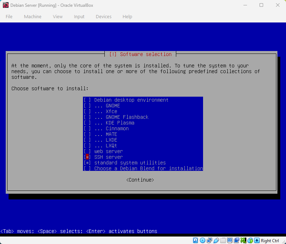Activate the Continue button

pyautogui.click(x=140, y=180)
